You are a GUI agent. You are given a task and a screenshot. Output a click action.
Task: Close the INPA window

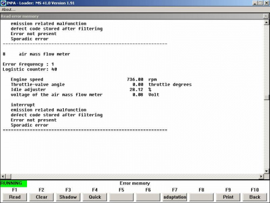[266, 3]
